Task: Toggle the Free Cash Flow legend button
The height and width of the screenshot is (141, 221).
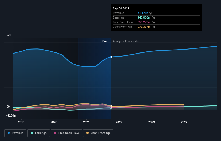Action: pos(66,133)
